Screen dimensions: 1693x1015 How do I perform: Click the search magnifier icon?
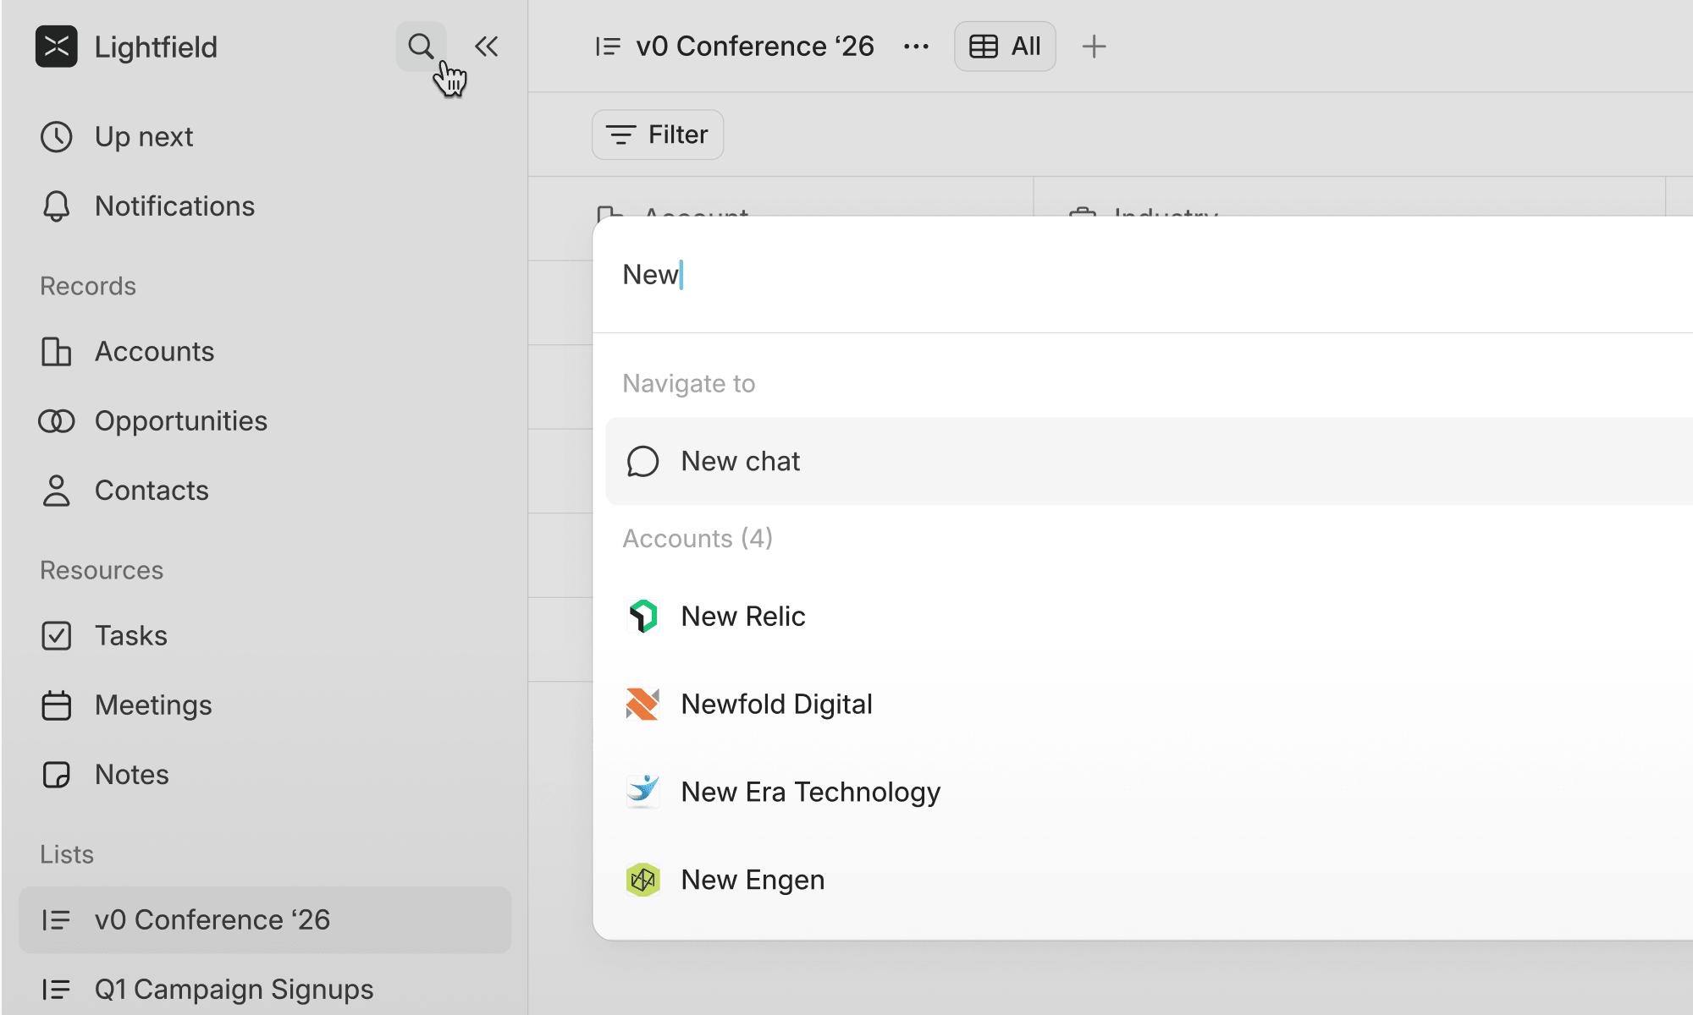tap(420, 47)
